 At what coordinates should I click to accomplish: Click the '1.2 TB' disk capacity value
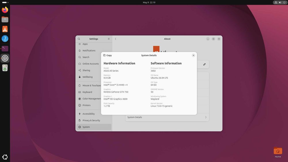click(x=107, y=106)
